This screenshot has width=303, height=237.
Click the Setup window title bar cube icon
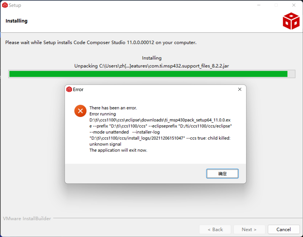pos(5,5)
